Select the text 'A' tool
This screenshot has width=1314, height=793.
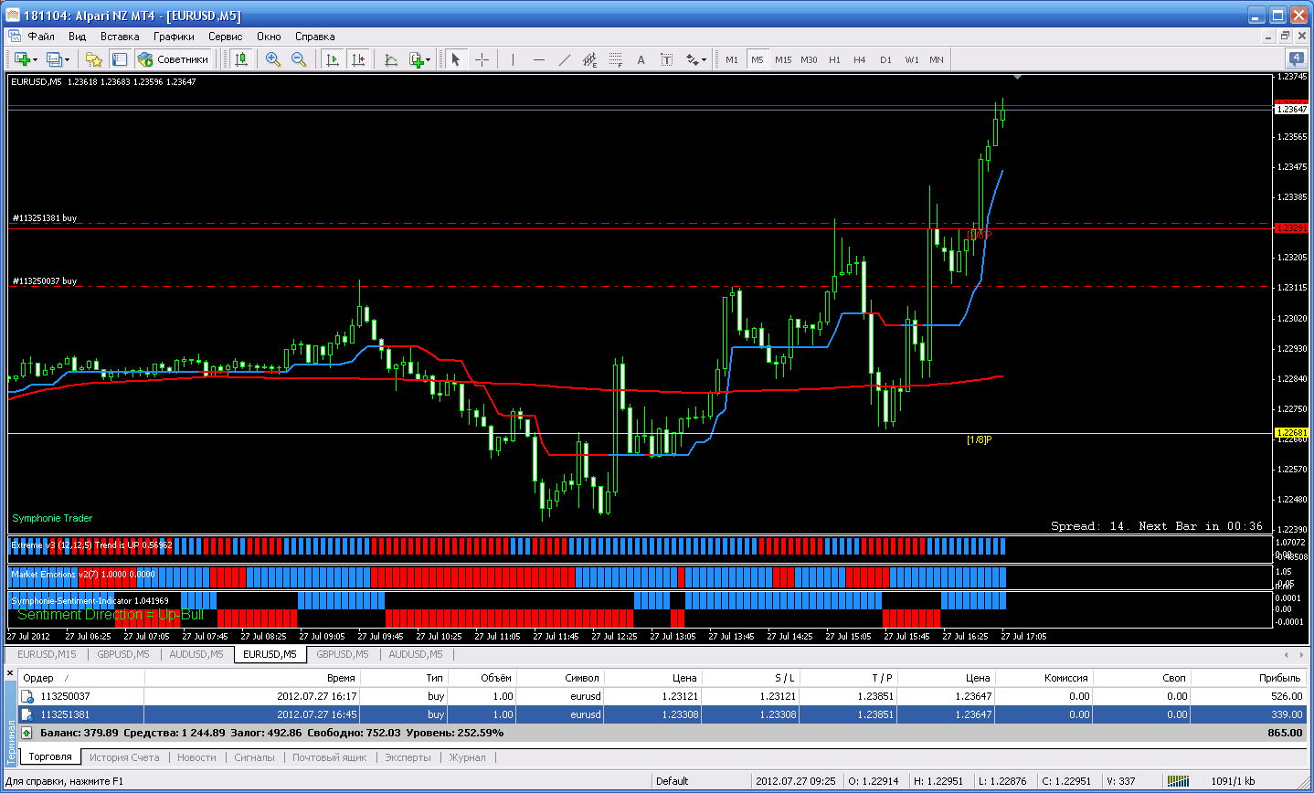(641, 59)
